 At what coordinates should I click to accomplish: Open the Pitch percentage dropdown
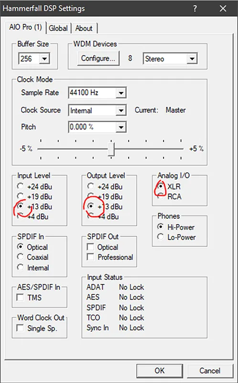[121, 127]
